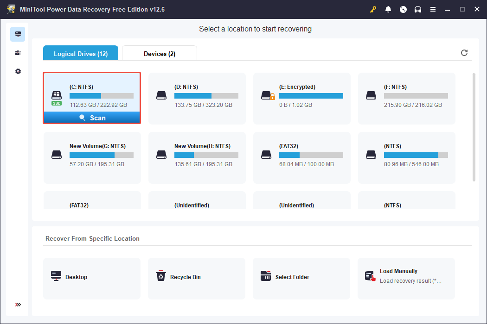Open the hamburger menu in title bar

[433, 9]
